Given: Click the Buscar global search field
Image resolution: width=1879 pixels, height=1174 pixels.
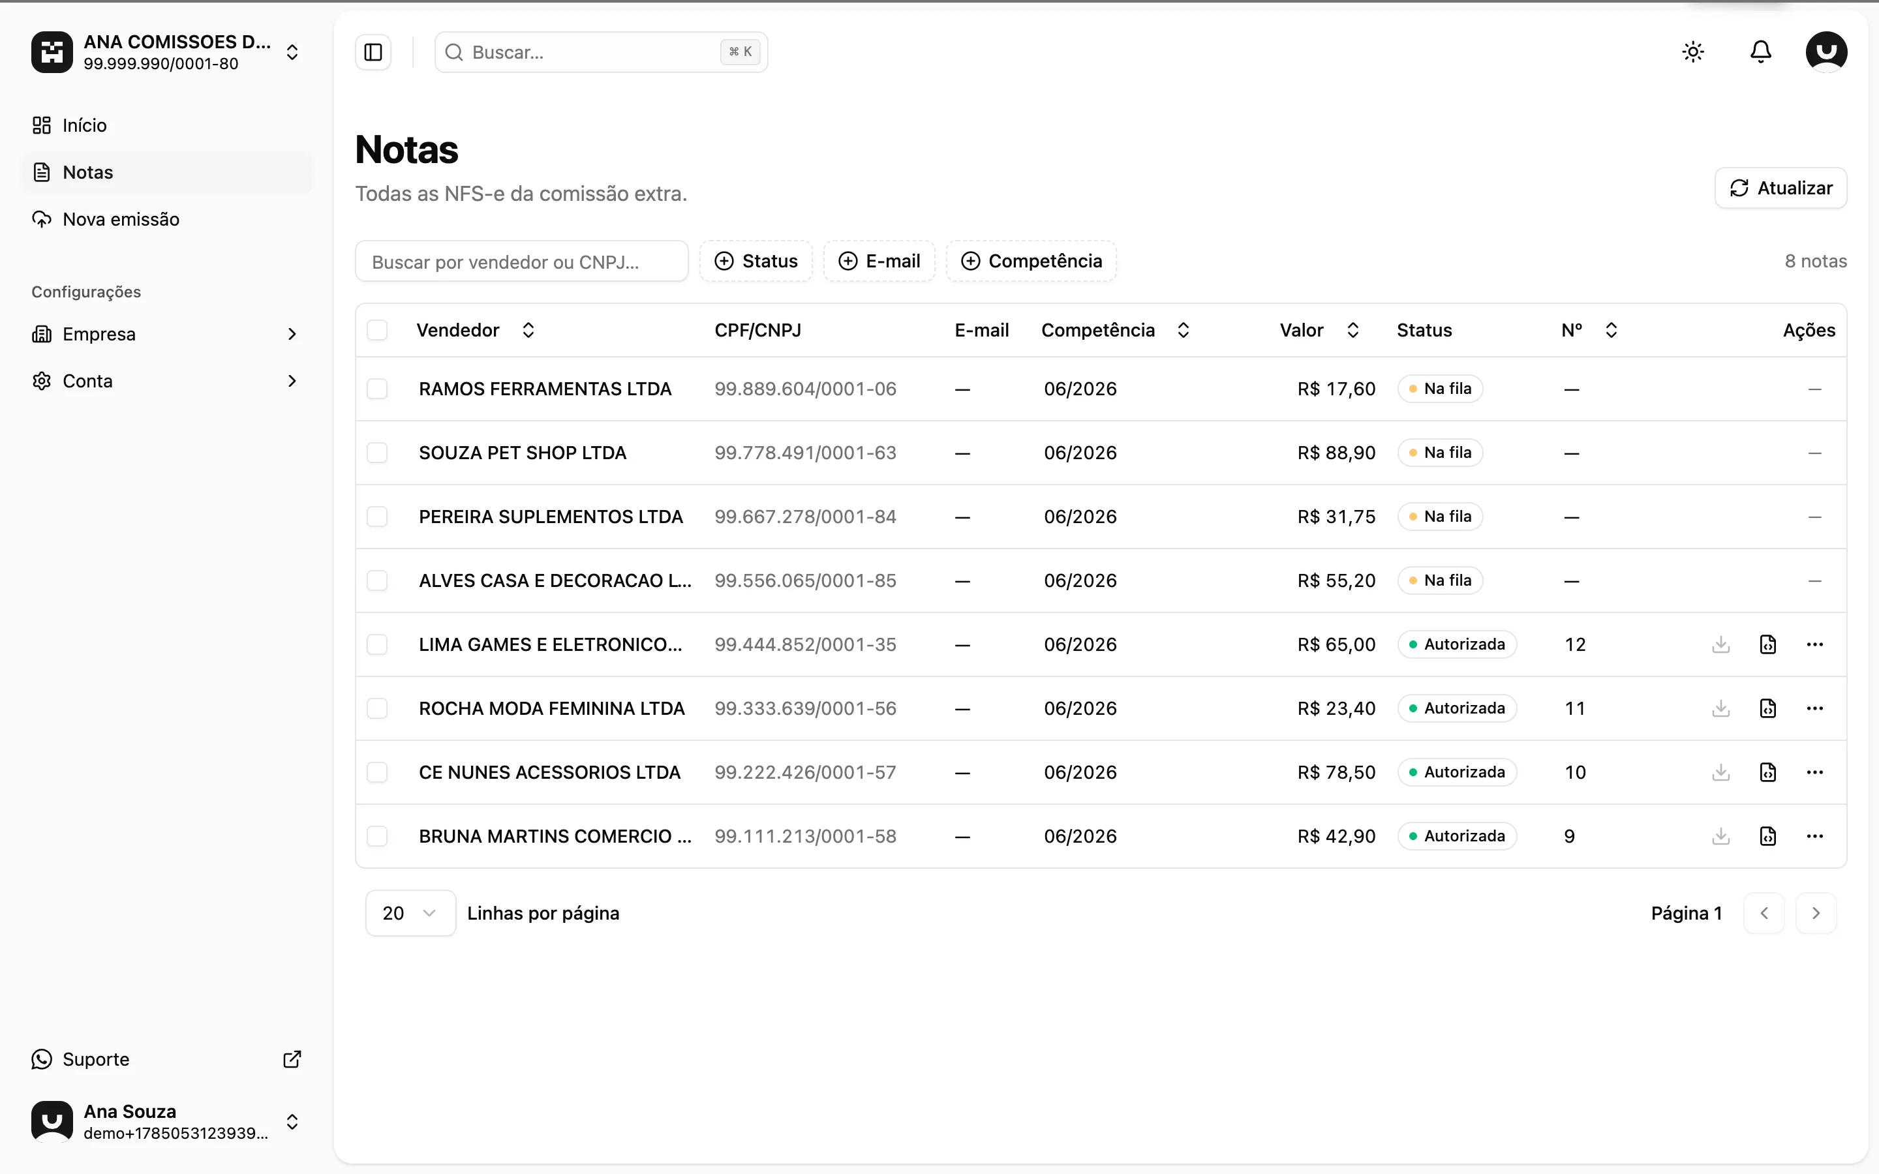Looking at the screenshot, I should click(x=601, y=52).
